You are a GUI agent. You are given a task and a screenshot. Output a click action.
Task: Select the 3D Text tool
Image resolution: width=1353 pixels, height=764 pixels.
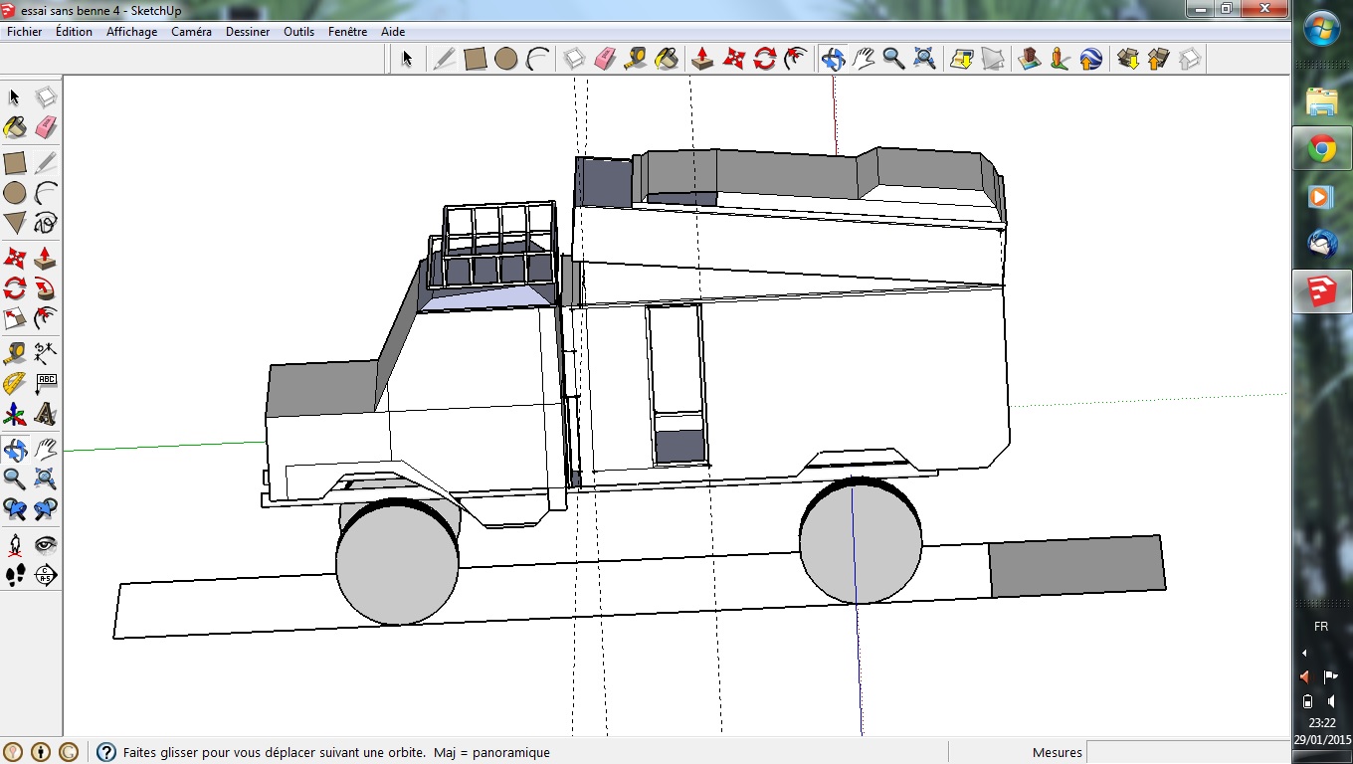pyautogui.click(x=46, y=414)
